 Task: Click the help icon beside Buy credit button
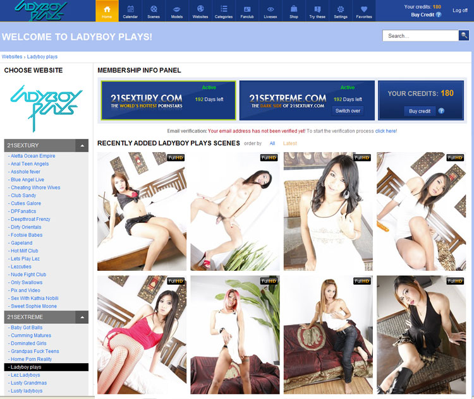coord(441,111)
